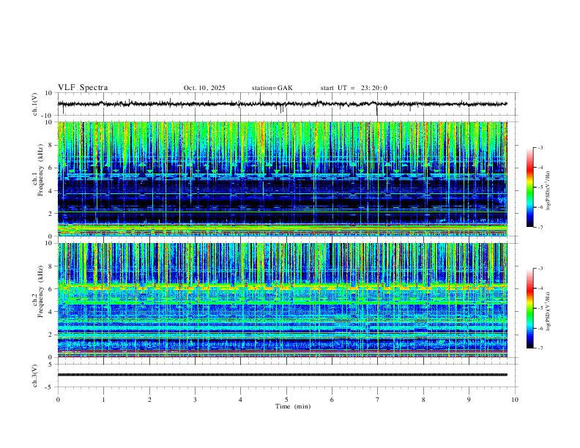This screenshot has width=580, height=448.
Task: Select the "Time (min)" x-axis label
Action: tap(293, 406)
